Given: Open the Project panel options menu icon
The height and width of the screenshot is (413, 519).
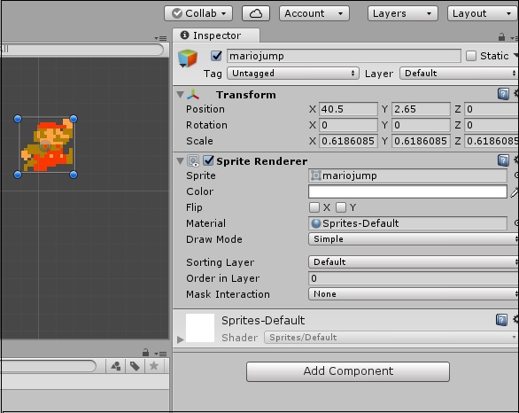Looking at the screenshot, I should tap(160, 354).
